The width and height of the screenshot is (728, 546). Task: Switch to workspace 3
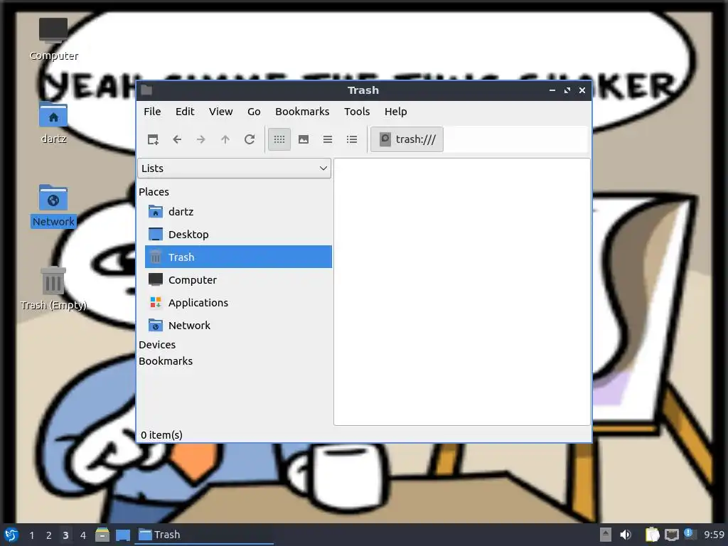click(x=65, y=535)
